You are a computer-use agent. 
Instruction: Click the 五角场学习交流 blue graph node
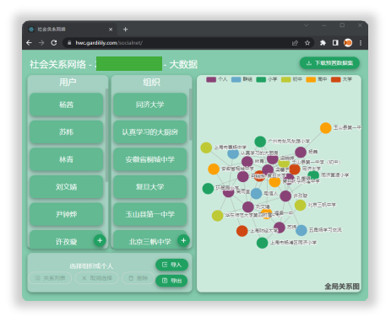pos(301,230)
